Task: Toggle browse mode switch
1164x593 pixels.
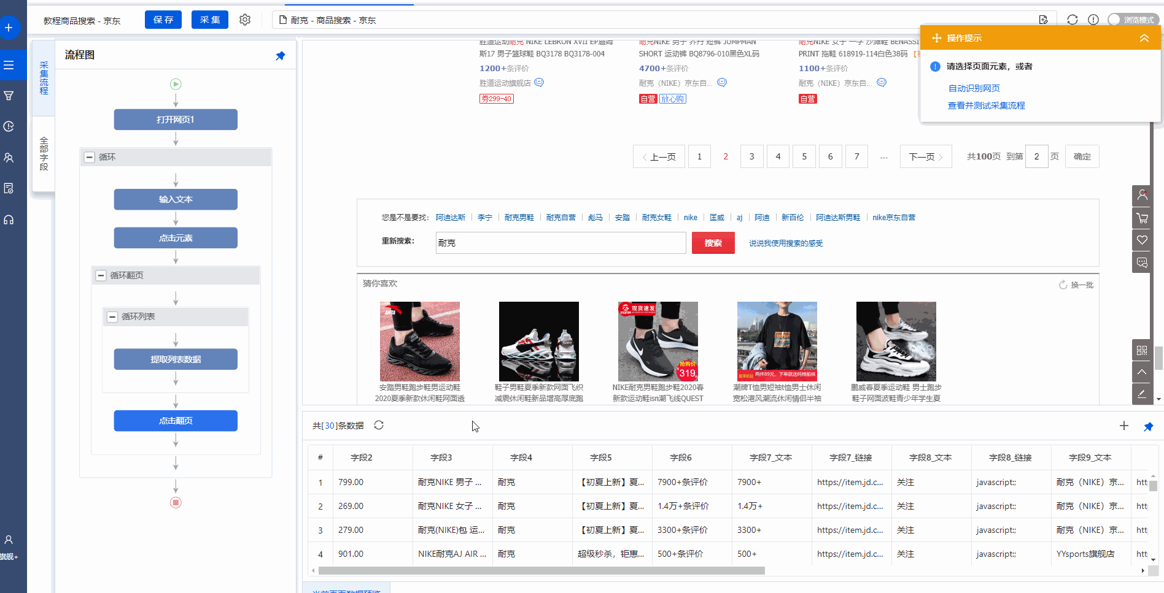Action: [x=1133, y=20]
